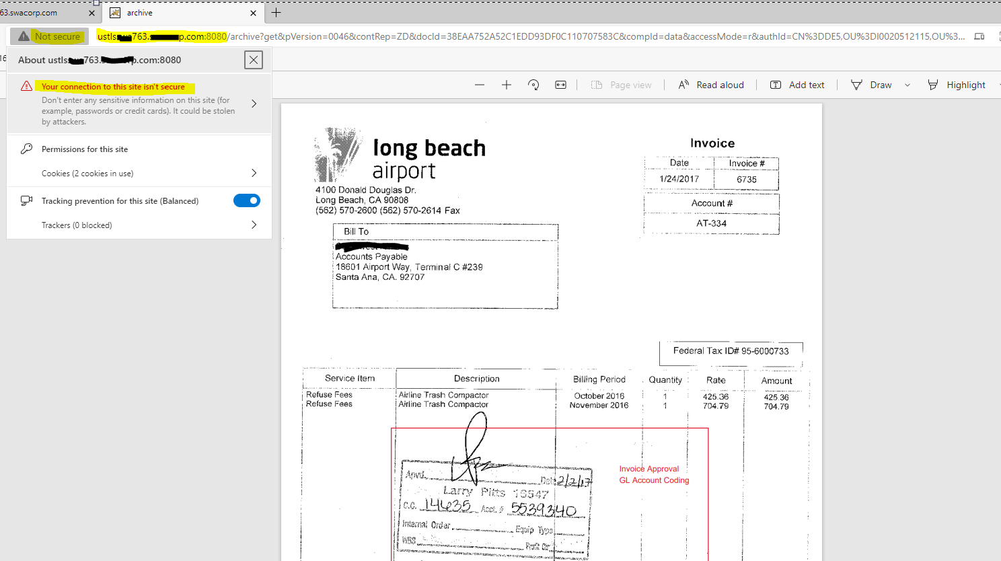Click the Tracking prevention icon
Image resolution: width=1001 pixels, height=561 pixels.
(26, 200)
